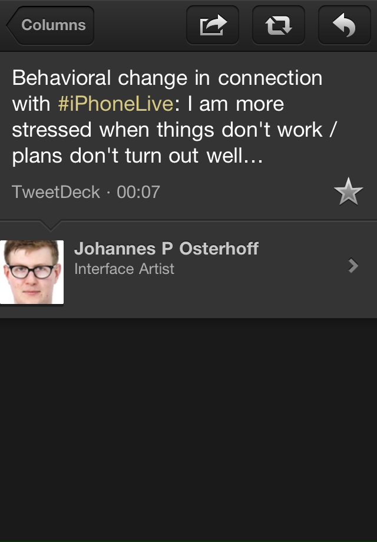Open the #iPhoneLive hashtag
The image size is (377, 542).
[x=116, y=104]
